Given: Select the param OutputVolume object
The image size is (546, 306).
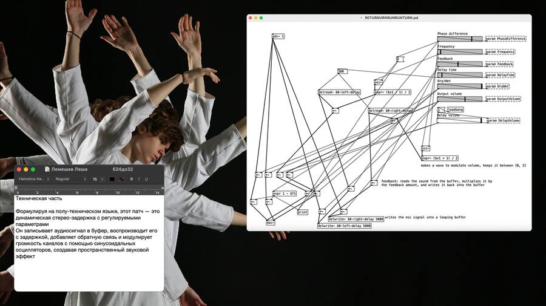Looking at the screenshot, I should [x=503, y=99].
